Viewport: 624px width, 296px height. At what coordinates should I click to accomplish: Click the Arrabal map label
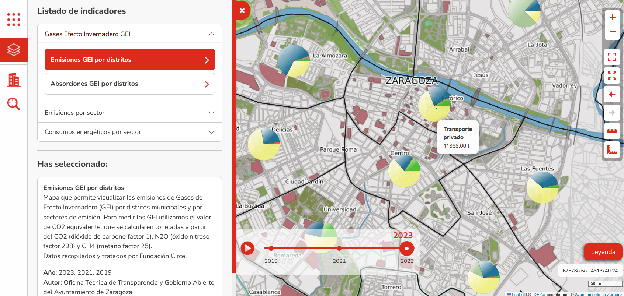coord(459,49)
